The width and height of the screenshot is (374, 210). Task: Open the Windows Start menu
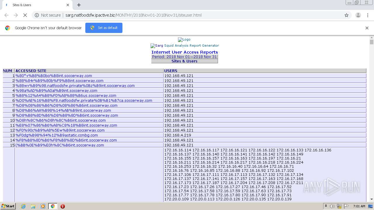pyautogui.click(x=8, y=206)
